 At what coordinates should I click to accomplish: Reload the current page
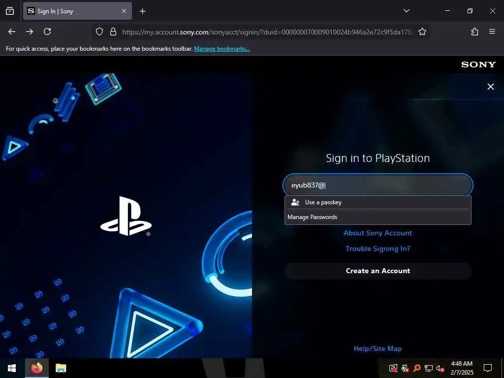[47, 31]
